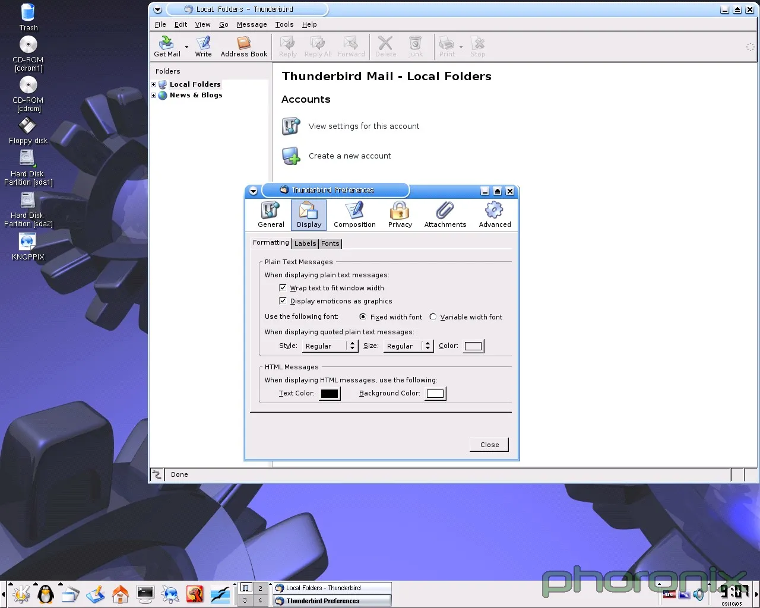
Task: Close the Preferences dialog with Close button
Action: pos(489,445)
